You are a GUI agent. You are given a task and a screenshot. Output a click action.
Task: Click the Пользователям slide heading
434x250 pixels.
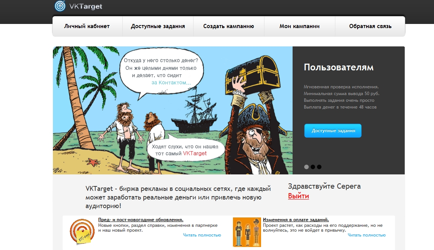[339, 67]
